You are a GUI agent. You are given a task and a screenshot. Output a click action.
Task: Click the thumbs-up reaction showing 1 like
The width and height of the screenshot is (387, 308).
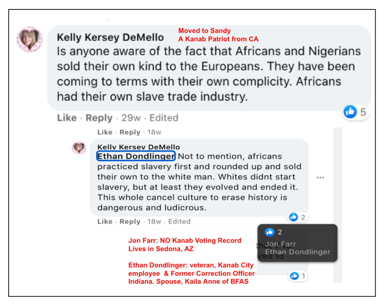tap(294, 276)
